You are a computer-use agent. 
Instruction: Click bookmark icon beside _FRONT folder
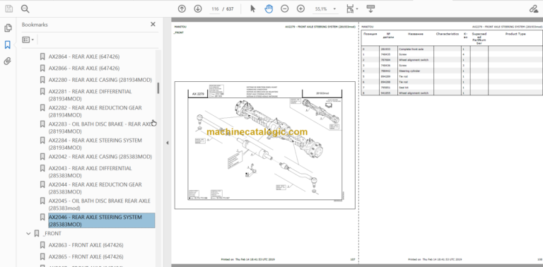tap(37, 234)
